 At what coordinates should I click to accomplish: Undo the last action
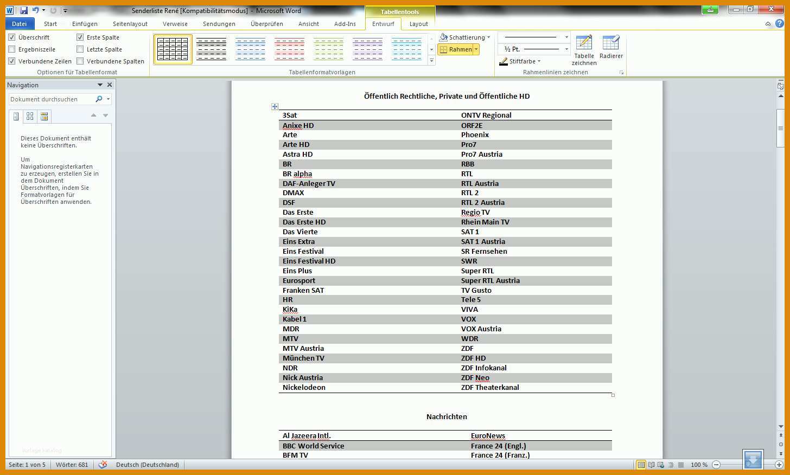[x=35, y=10]
